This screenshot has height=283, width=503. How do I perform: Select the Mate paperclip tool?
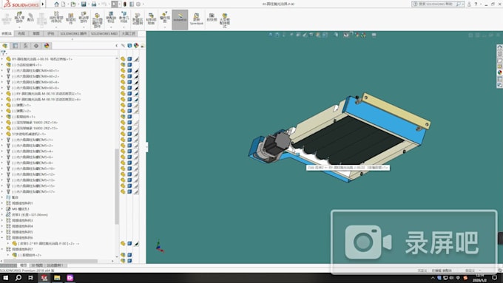point(30,17)
